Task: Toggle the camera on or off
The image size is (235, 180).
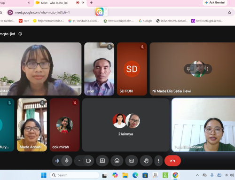Action: (89, 161)
